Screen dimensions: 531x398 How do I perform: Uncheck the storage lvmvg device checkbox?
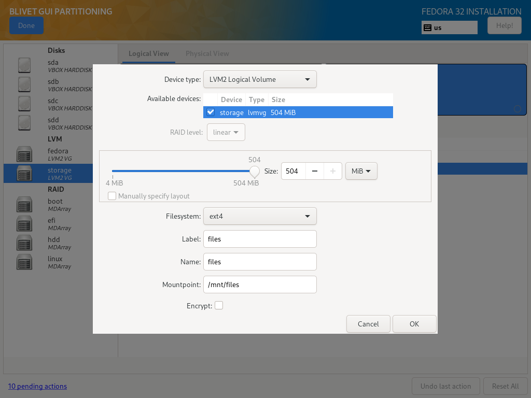[x=211, y=112]
